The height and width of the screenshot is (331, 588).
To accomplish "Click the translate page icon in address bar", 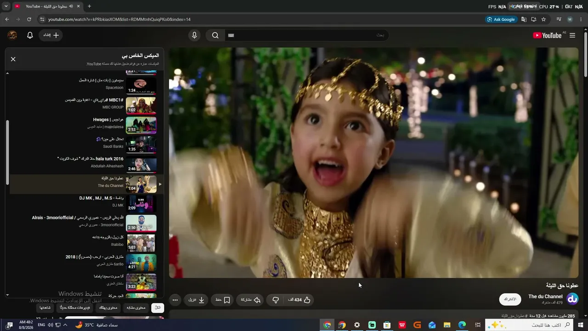I will point(524,19).
